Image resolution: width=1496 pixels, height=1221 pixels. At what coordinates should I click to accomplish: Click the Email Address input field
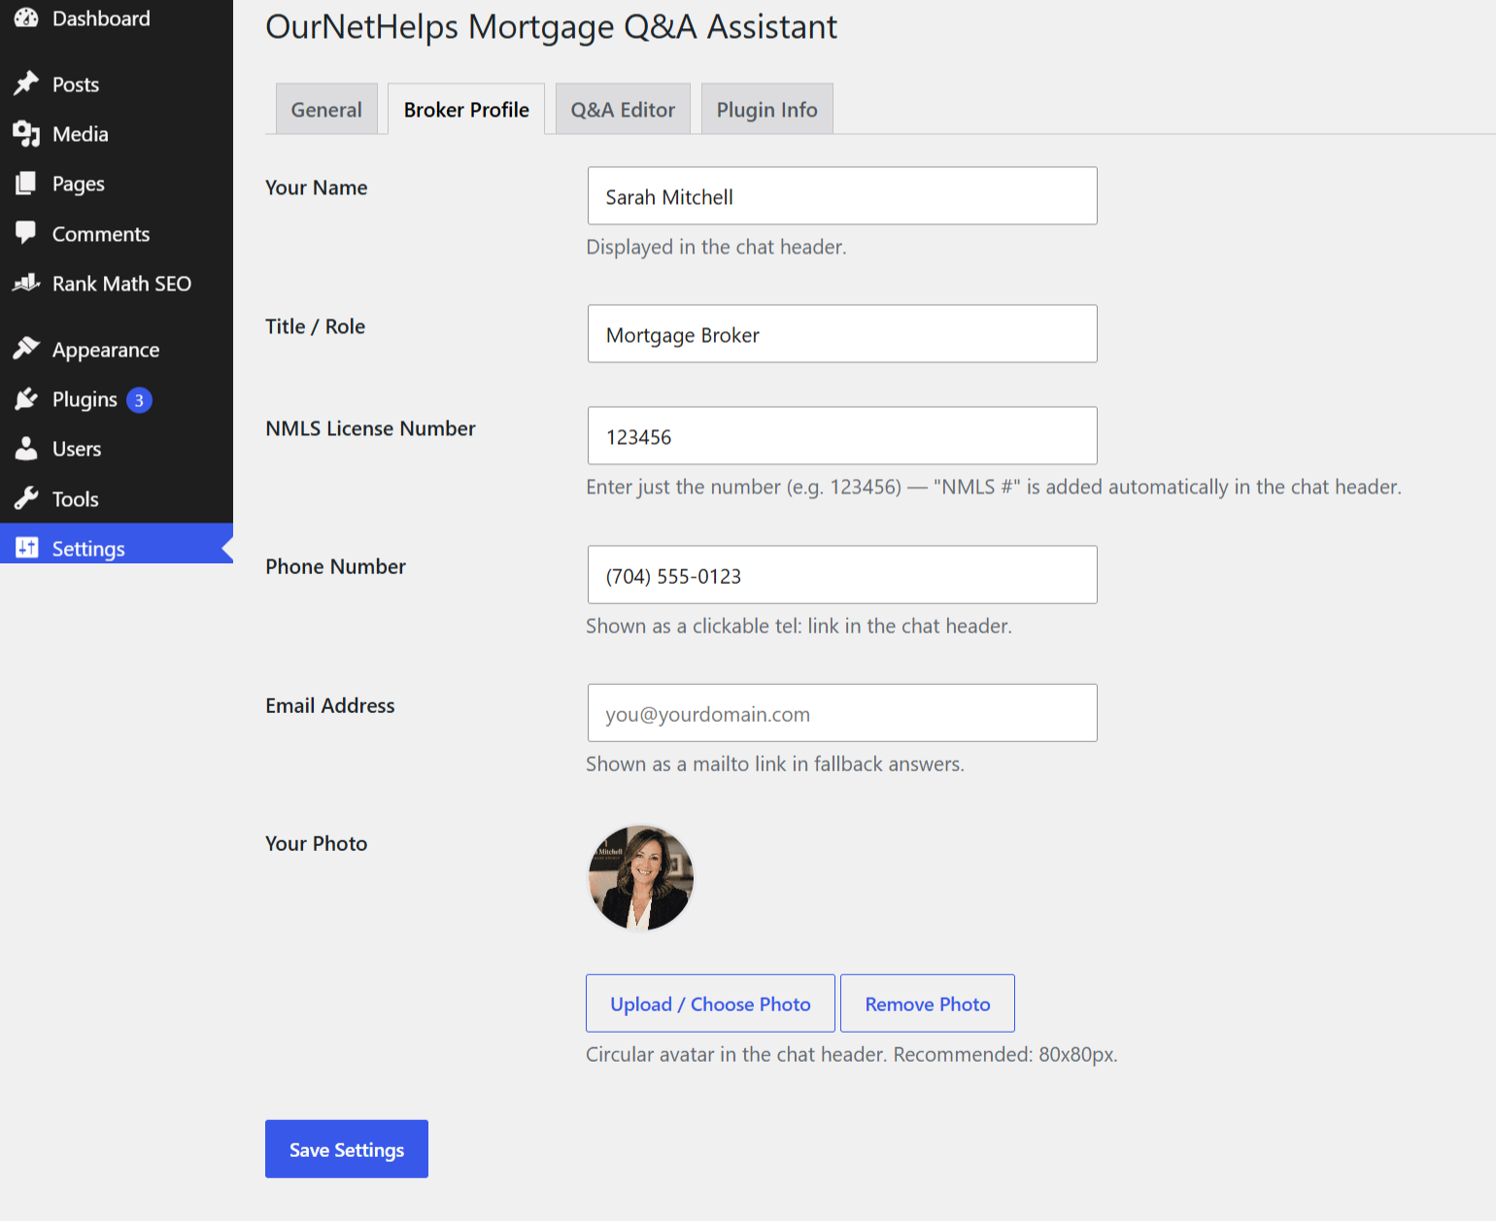pos(842,713)
